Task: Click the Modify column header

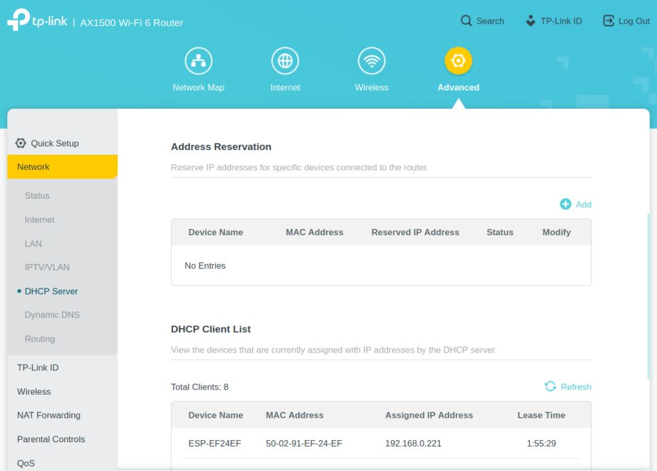Action: tap(556, 233)
